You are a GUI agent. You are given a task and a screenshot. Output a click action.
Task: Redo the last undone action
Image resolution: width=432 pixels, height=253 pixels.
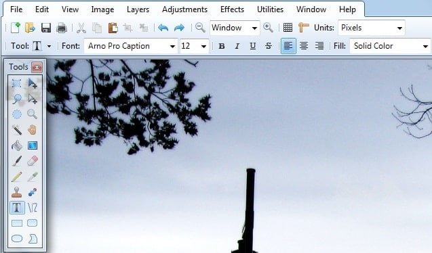179,28
